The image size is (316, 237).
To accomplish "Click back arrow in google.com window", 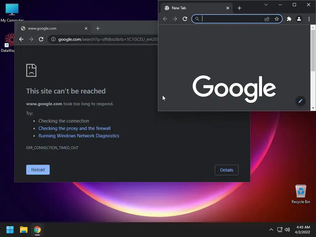I will pos(21,39).
